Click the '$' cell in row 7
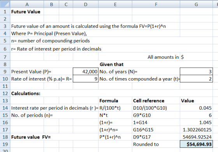Viewport: 218px width, 152px height. pyautogui.click(x=196, y=57)
